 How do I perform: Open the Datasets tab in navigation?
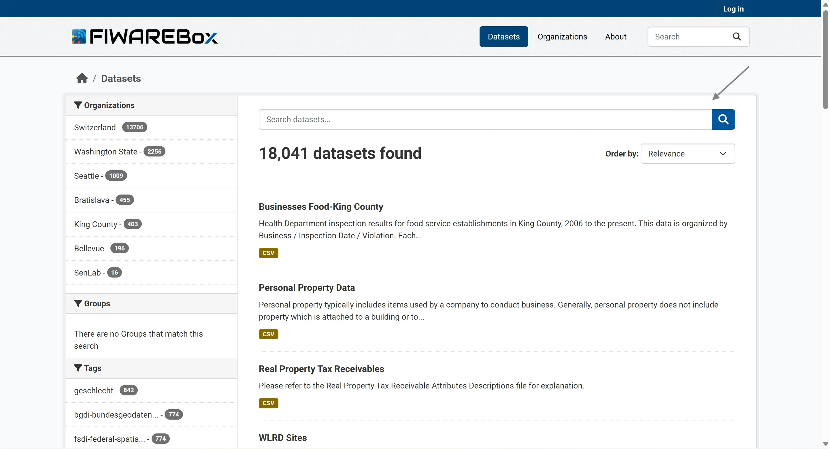[x=503, y=37]
